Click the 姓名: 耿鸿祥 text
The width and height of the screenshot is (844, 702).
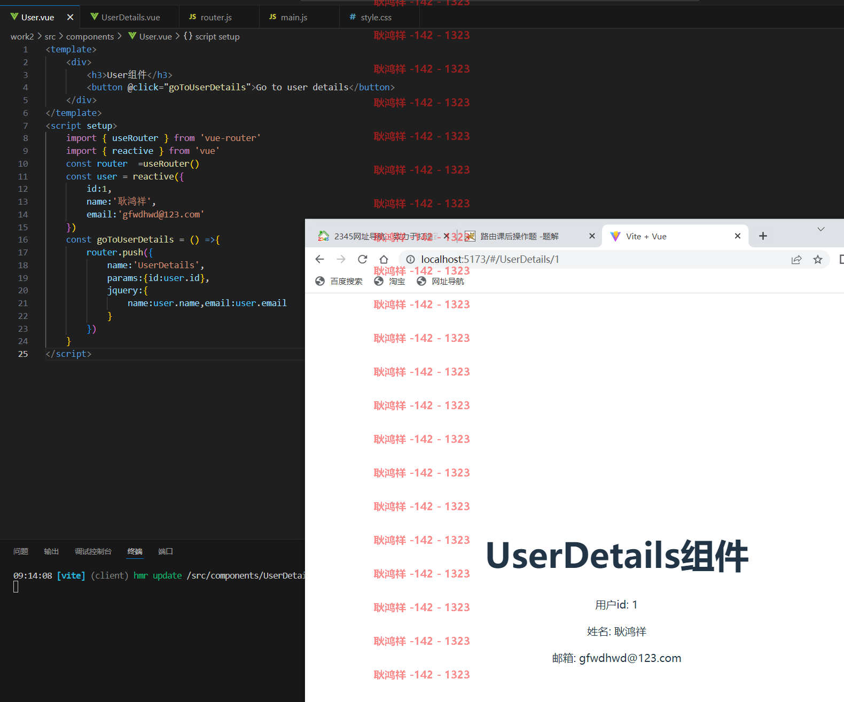pos(616,631)
